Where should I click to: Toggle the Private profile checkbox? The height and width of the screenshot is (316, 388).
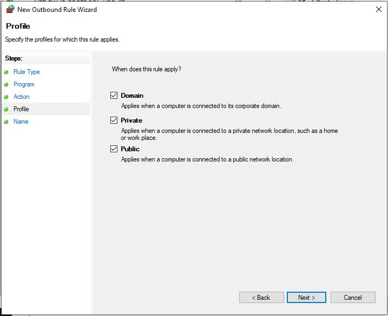click(114, 120)
